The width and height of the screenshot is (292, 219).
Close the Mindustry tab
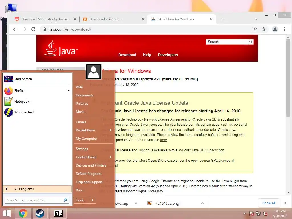(75, 19)
